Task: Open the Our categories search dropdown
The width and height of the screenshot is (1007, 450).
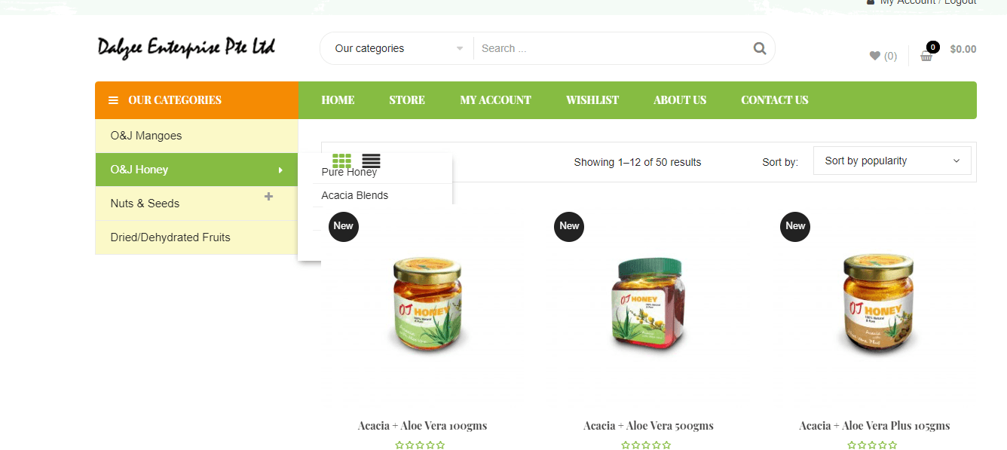Action: [x=399, y=48]
